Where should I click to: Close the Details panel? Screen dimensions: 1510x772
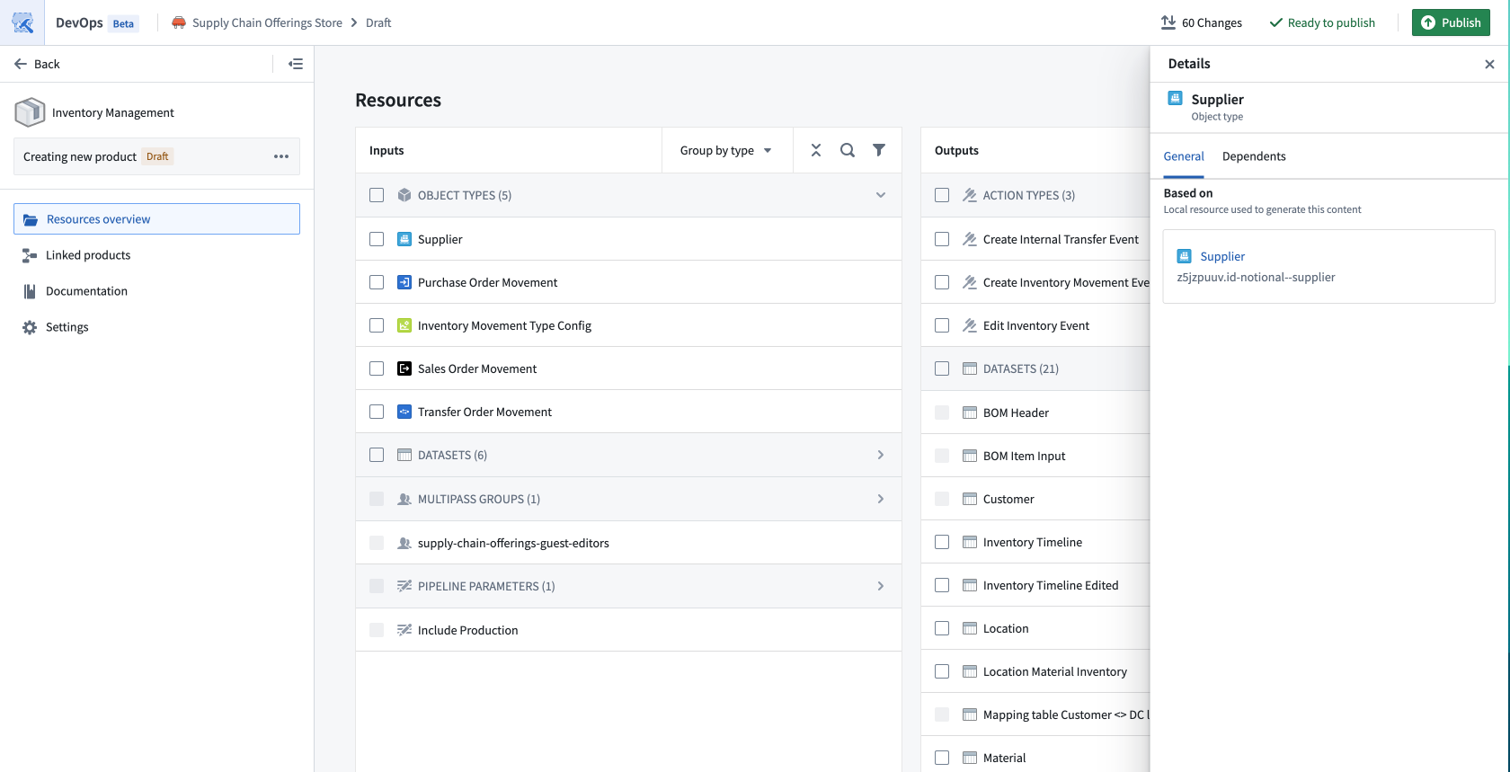click(x=1489, y=64)
